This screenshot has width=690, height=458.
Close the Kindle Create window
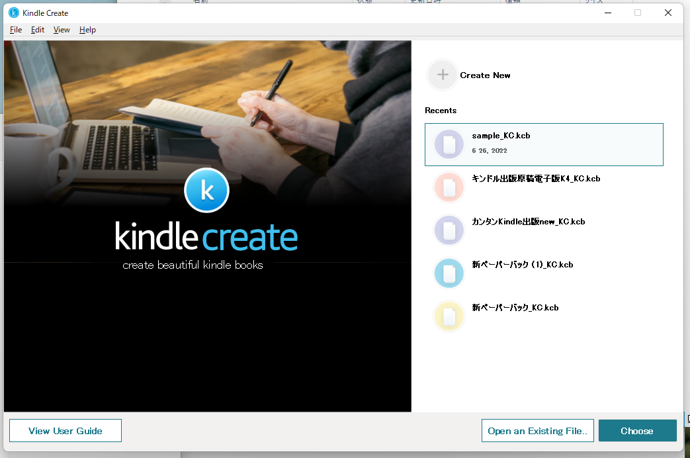tap(668, 13)
